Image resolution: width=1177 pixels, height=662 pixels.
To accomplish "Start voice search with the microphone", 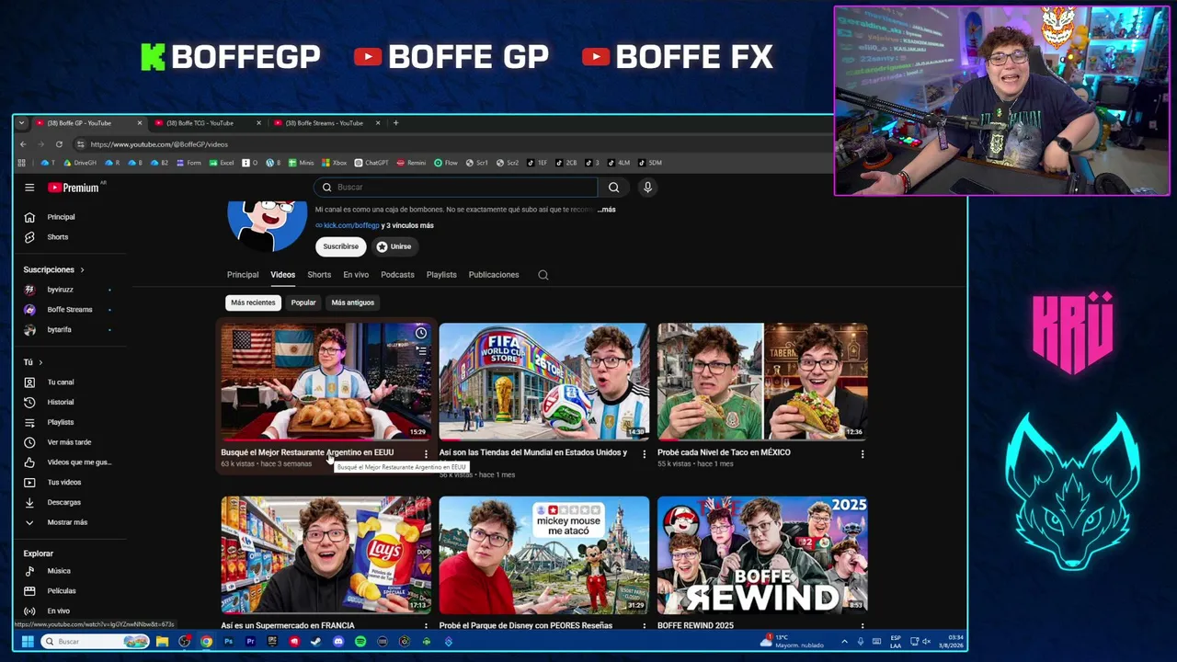I will click(x=647, y=188).
